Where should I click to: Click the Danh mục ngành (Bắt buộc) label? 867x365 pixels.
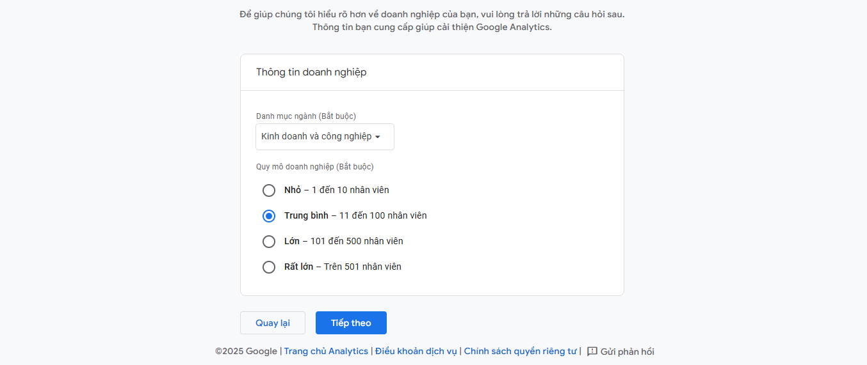[306, 116]
